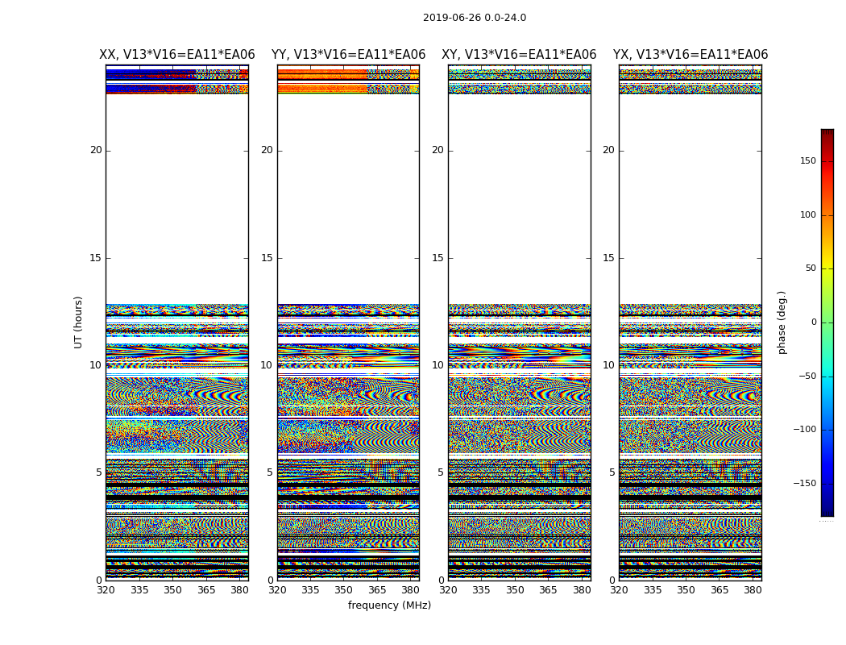Click the UT (hours) axis label

(x=78, y=322)
